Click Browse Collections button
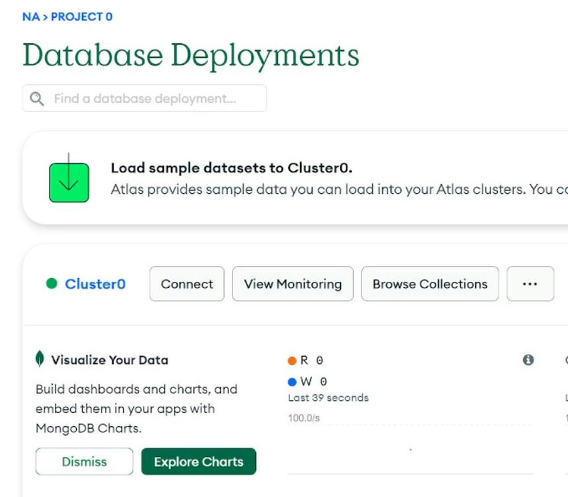The height and width of the screenshot is (497, 568). point(430,284)
